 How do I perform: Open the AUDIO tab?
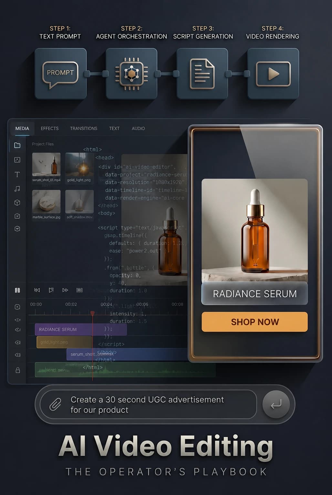(x=138, y=129)
